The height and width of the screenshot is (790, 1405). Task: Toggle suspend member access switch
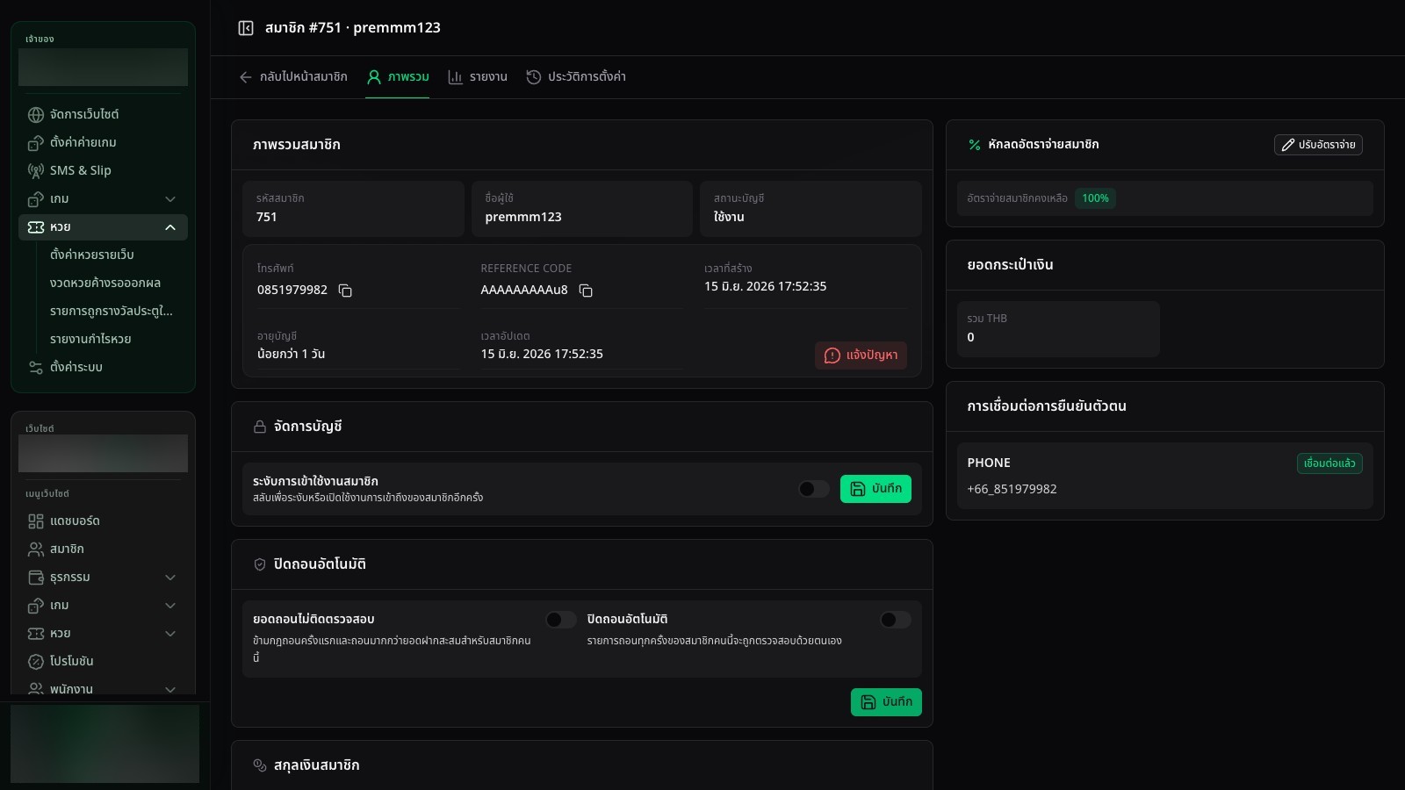point(813,489)
